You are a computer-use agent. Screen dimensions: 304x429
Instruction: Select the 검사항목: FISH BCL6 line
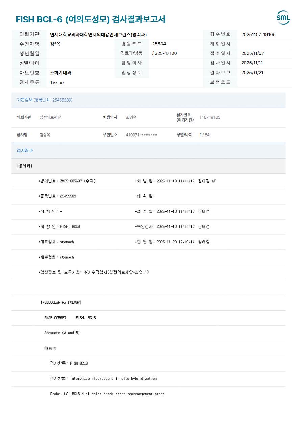pyautogui.click(x=69, y=363)
